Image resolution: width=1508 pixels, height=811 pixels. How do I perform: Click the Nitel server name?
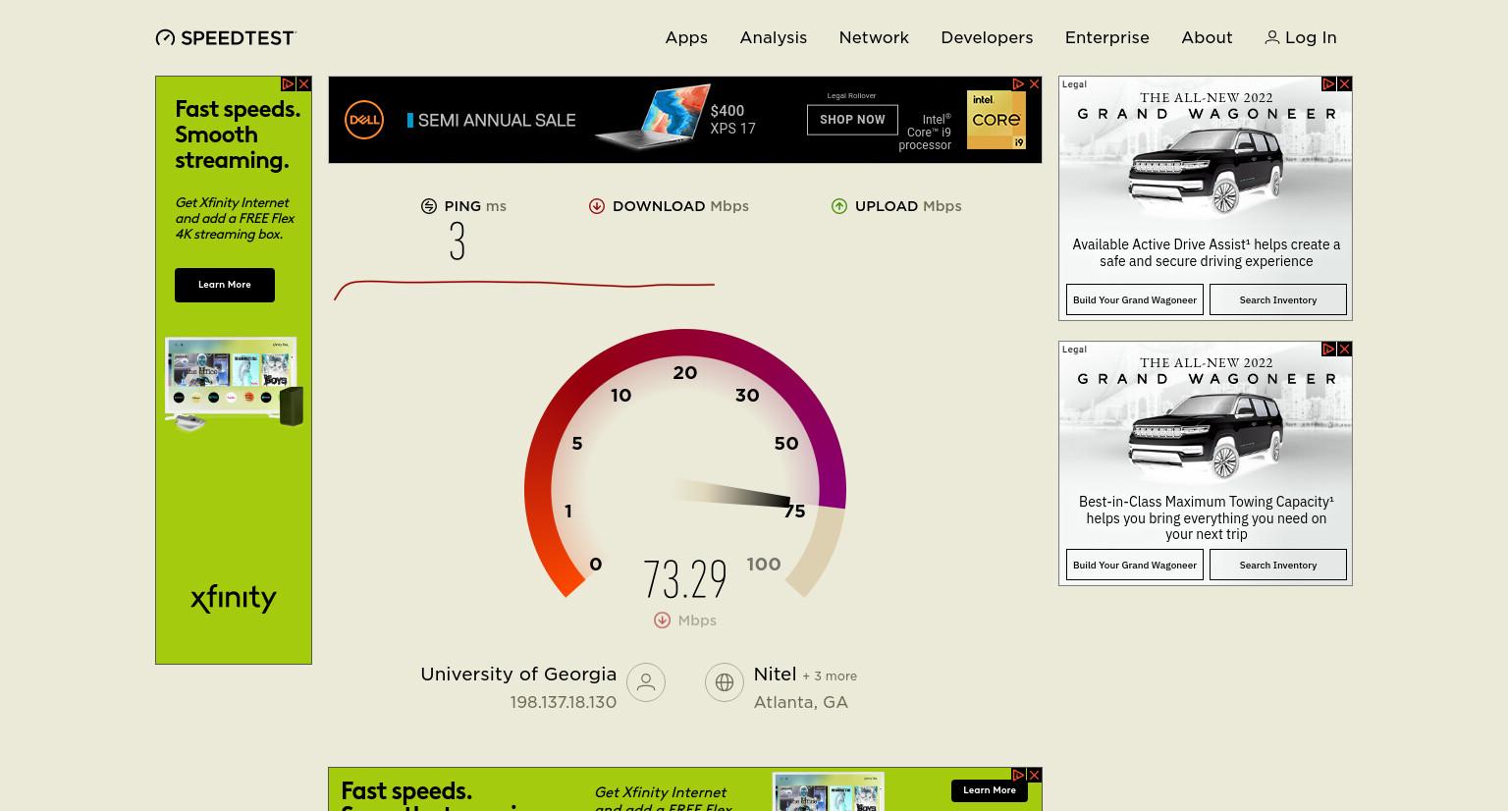pyautogui.click(x=775, y=675)
